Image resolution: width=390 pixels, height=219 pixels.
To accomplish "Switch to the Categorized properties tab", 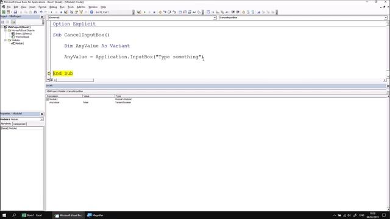I will pyautogui.click(x=19, y=124).
